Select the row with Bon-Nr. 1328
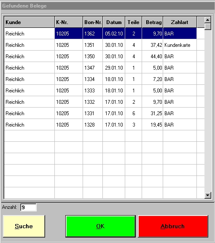The width and height of the screenshot is (215, 243). (100, 125)
